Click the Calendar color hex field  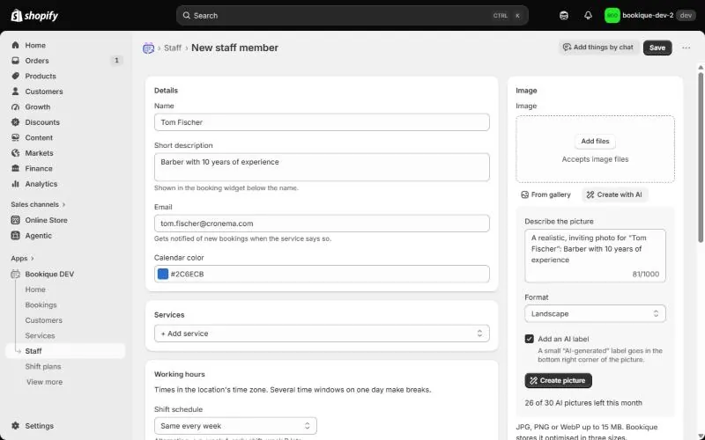[322, 274]
